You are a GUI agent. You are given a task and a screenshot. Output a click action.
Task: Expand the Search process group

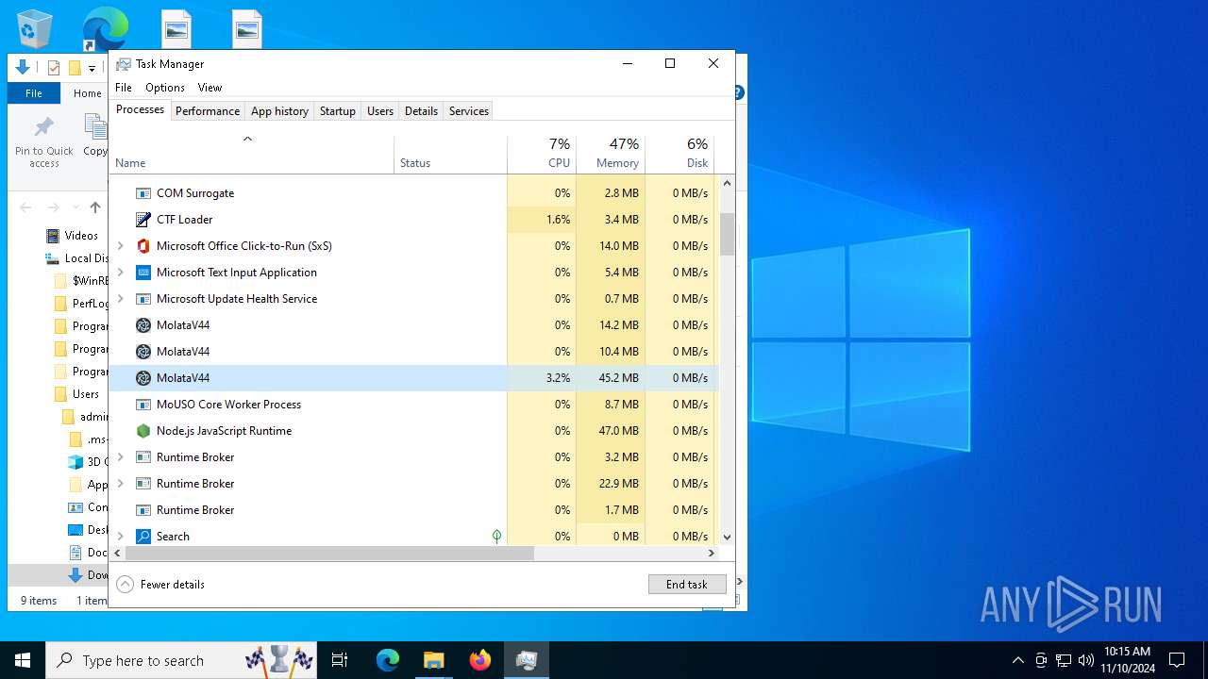(120, 537)
